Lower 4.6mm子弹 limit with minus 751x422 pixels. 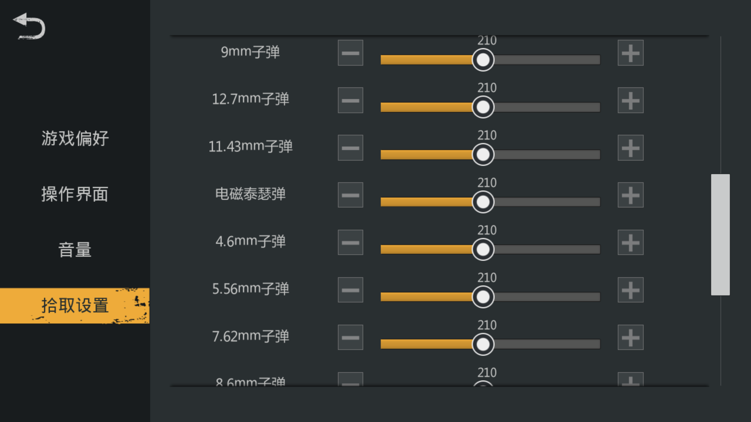(x=350, y=243)
